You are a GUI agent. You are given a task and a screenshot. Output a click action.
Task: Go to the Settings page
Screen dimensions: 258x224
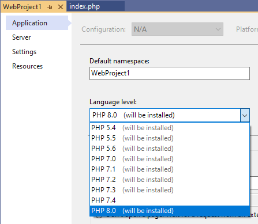coord(24,52)
